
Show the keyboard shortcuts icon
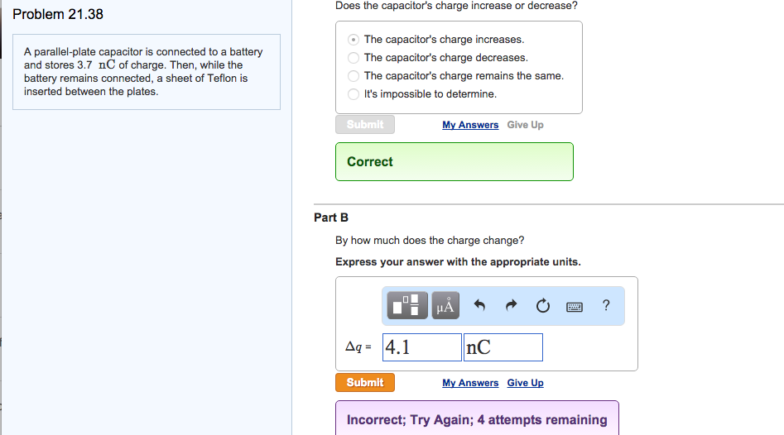[575, 307]
